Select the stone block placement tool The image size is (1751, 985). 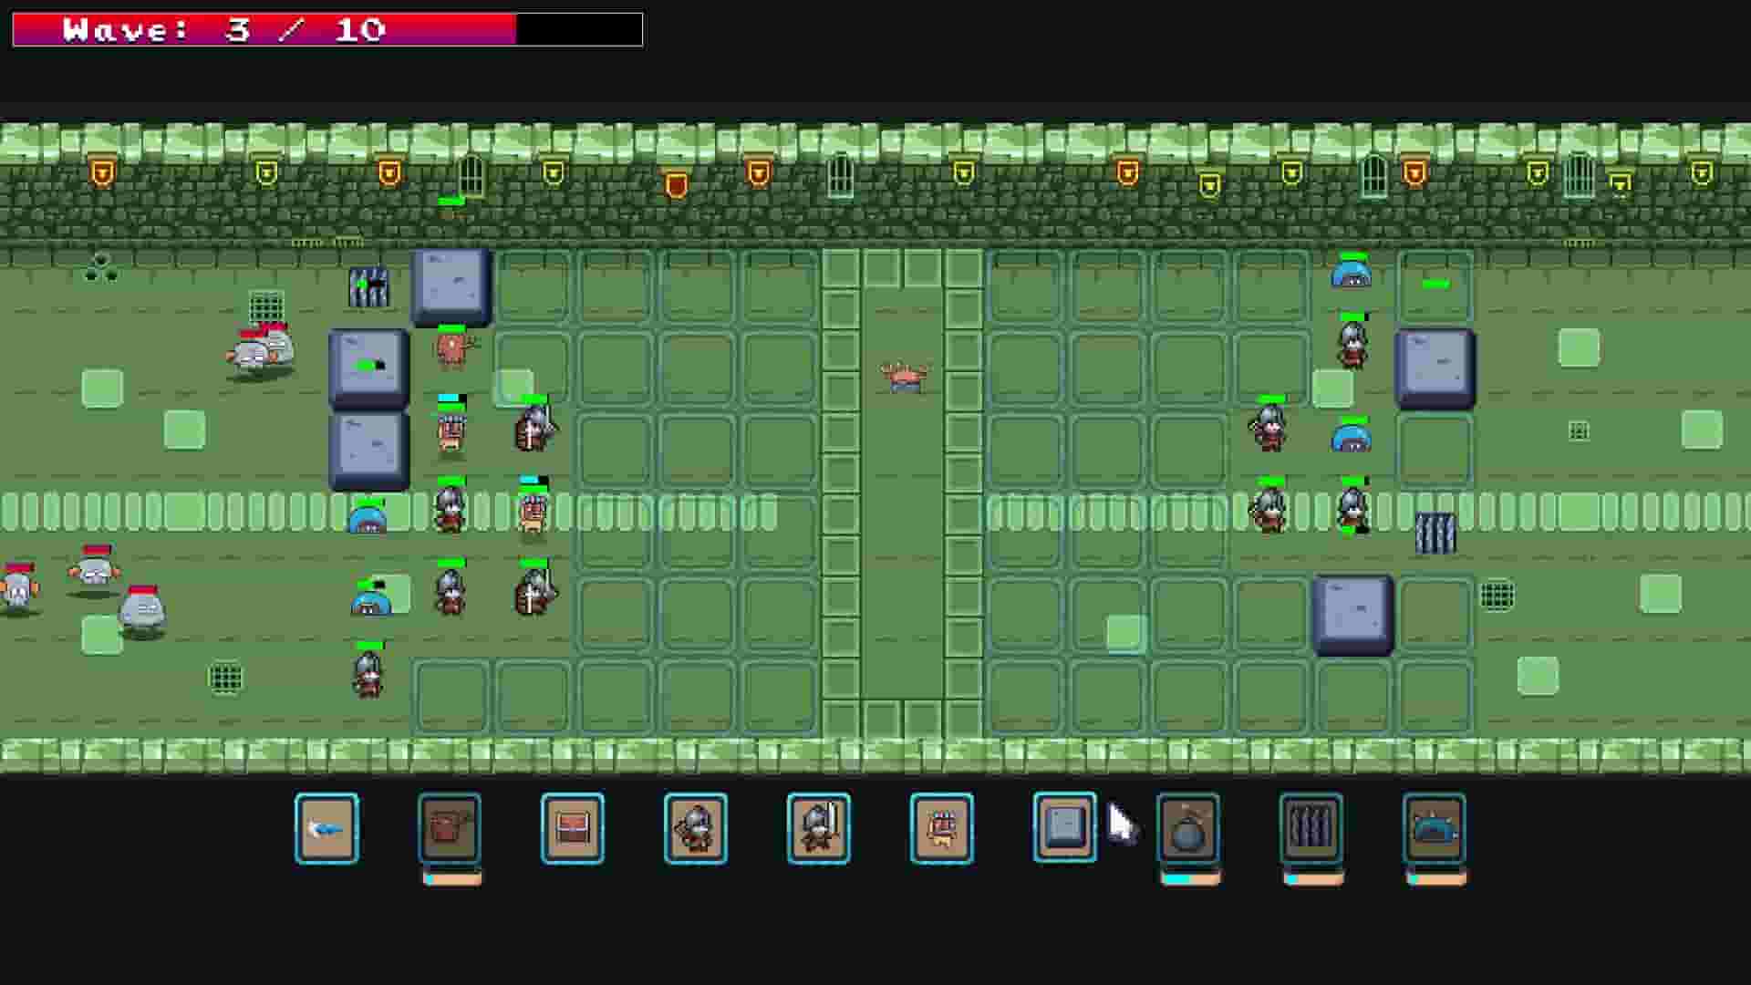pos(1063,827)
